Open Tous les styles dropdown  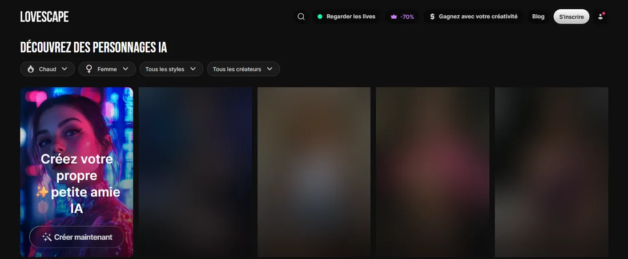click(171, 69)
